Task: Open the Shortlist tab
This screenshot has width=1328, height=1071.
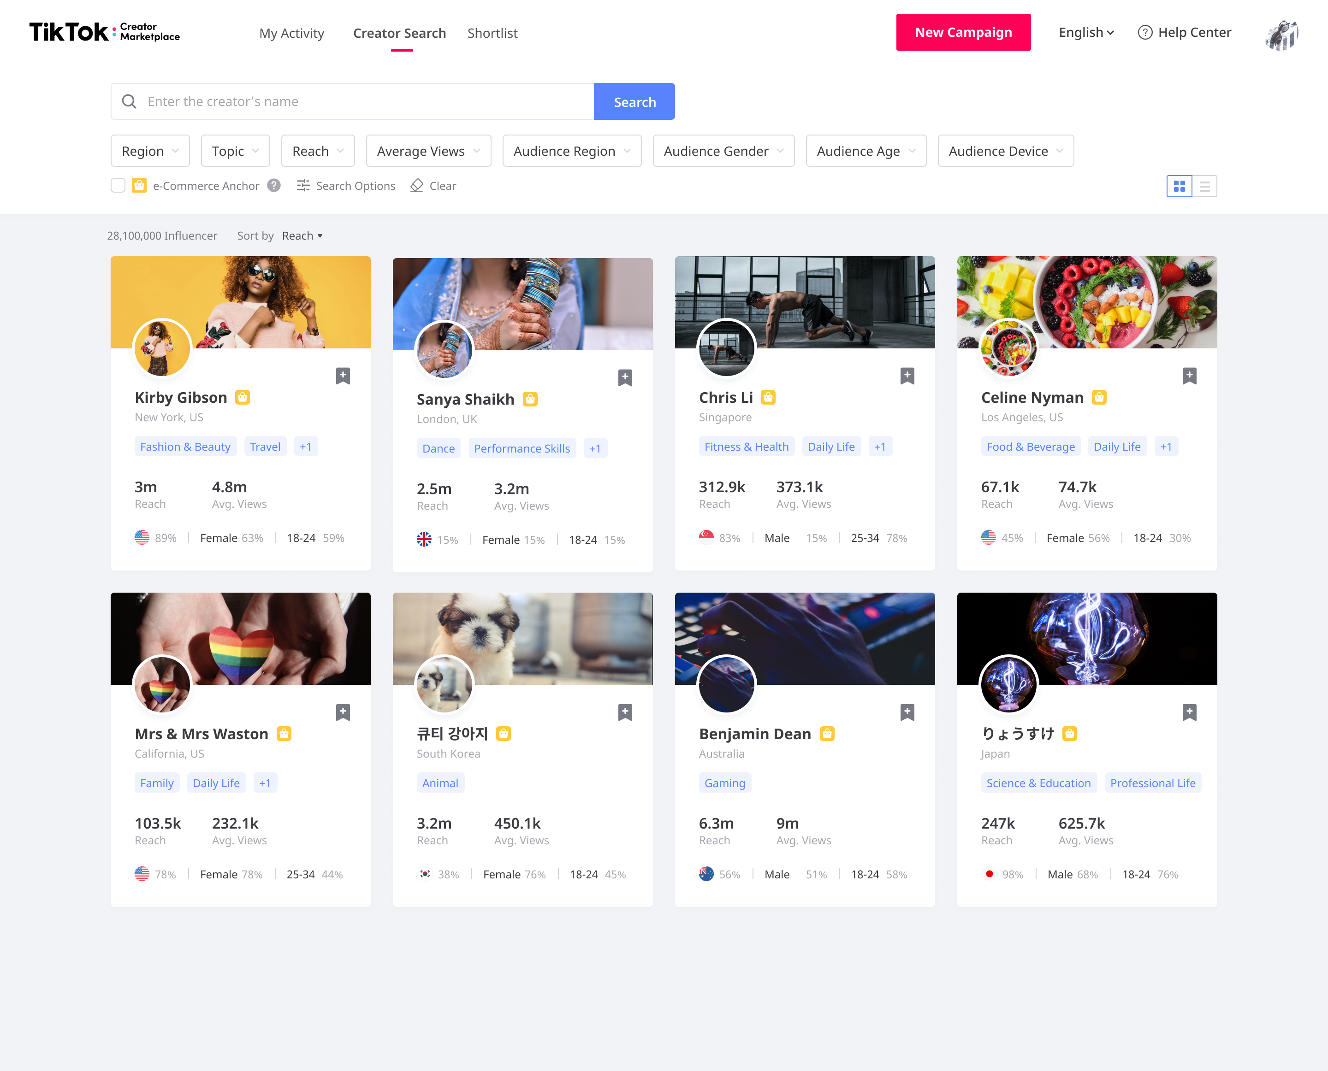Action: coord(491,32)
